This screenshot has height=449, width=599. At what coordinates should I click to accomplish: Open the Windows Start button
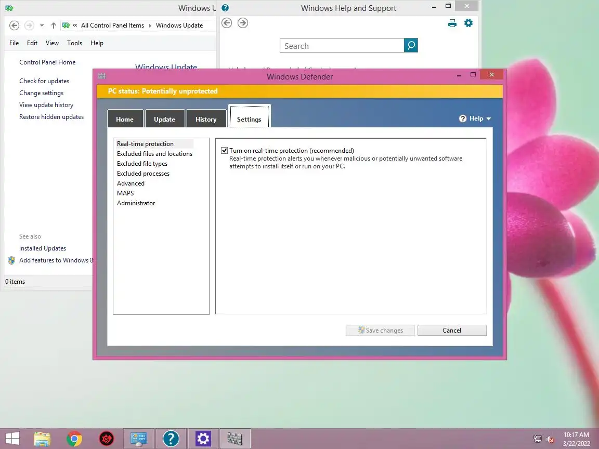[12, 439]
